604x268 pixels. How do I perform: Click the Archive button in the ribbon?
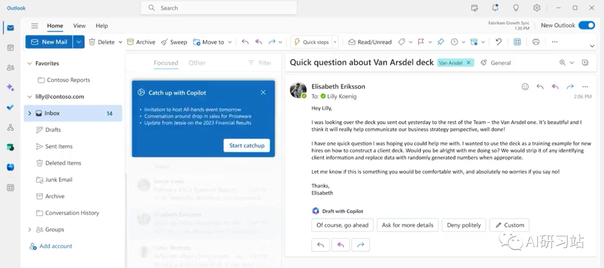click(x=141, y=42)
